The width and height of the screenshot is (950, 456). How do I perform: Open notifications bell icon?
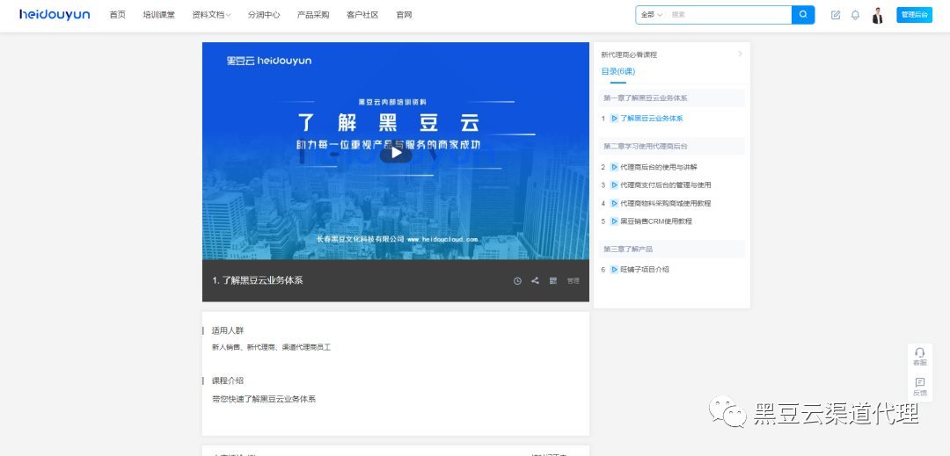(855, 15)
